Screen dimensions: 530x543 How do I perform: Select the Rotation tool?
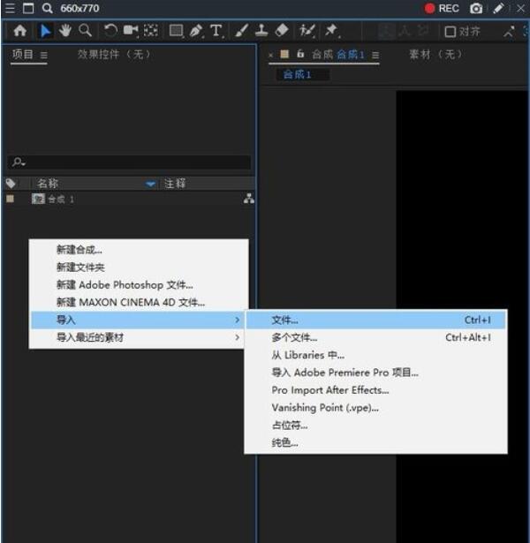click(x=110, y=31)
